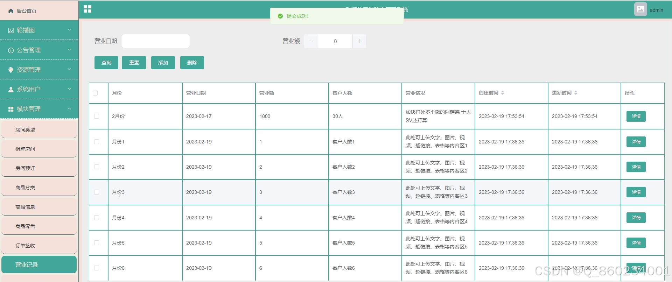
Task: Check the 月份4 row checkbox
Action: click(x=97, y=218)
